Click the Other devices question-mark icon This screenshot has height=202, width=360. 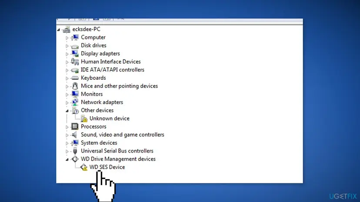click(x=75, y=111)
